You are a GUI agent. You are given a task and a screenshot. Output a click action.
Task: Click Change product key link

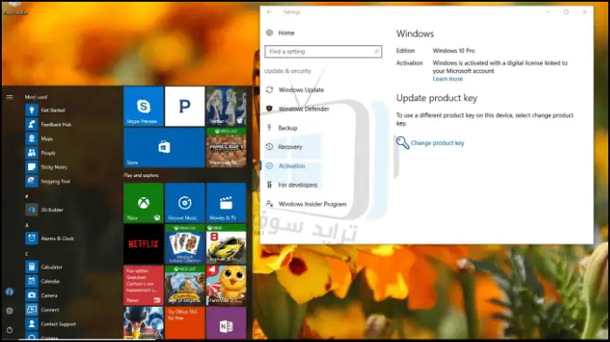click(437, 143)
